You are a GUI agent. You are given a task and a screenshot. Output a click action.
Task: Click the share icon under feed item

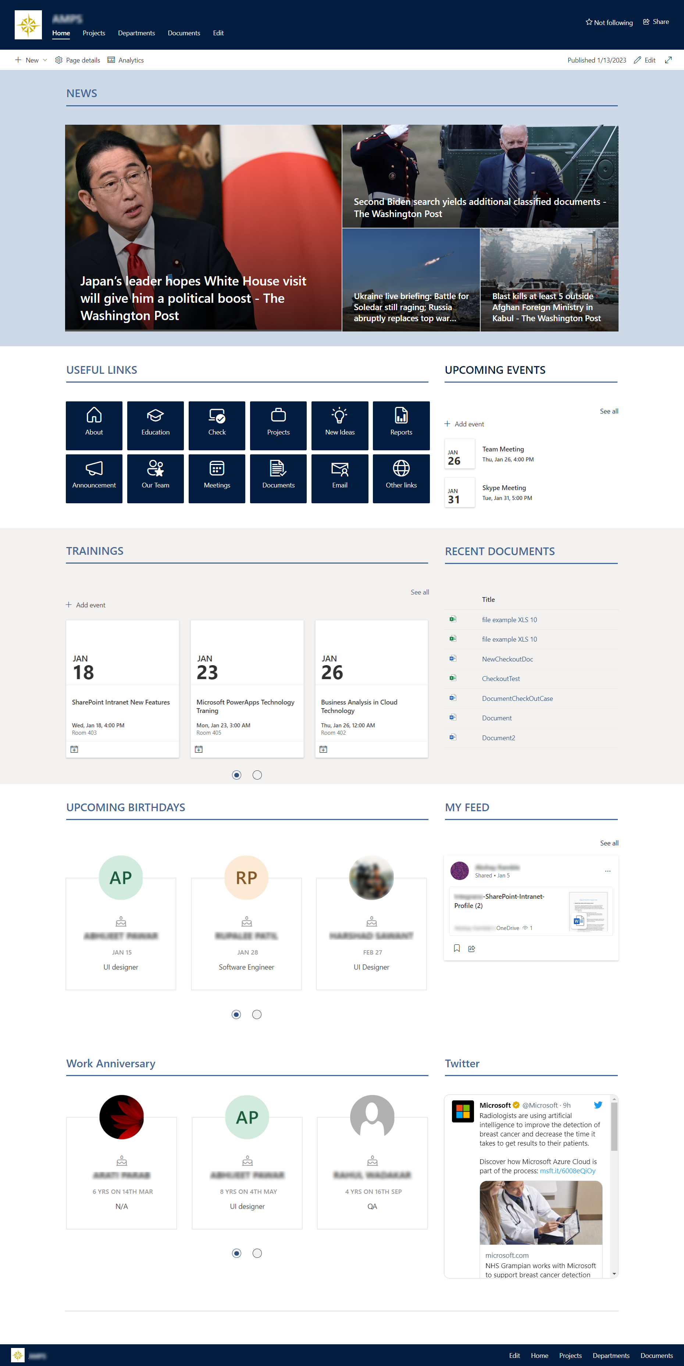[x=471, y=949]
